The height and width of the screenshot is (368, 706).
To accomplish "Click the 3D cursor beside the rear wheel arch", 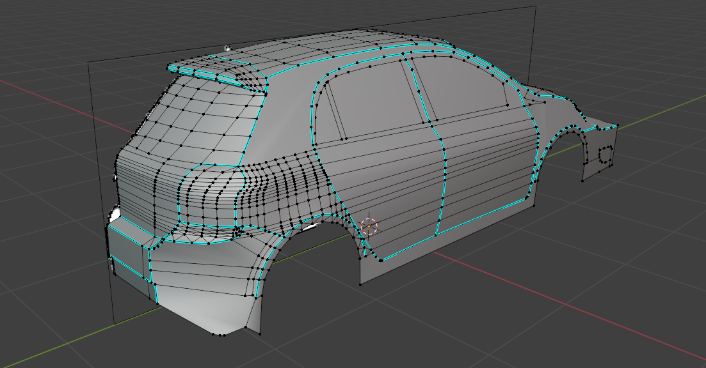I will [x=369, y=226].
